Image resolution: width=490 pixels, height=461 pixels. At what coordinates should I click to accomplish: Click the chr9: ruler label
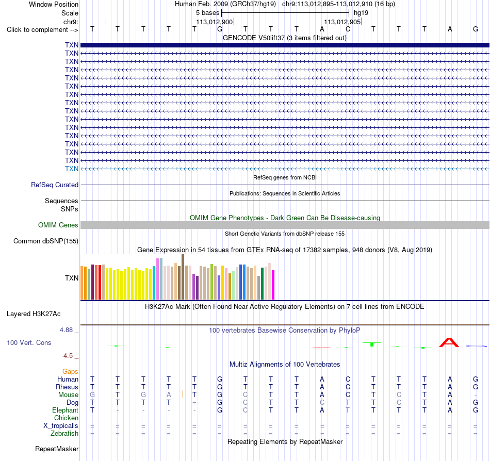click(71, 22)
